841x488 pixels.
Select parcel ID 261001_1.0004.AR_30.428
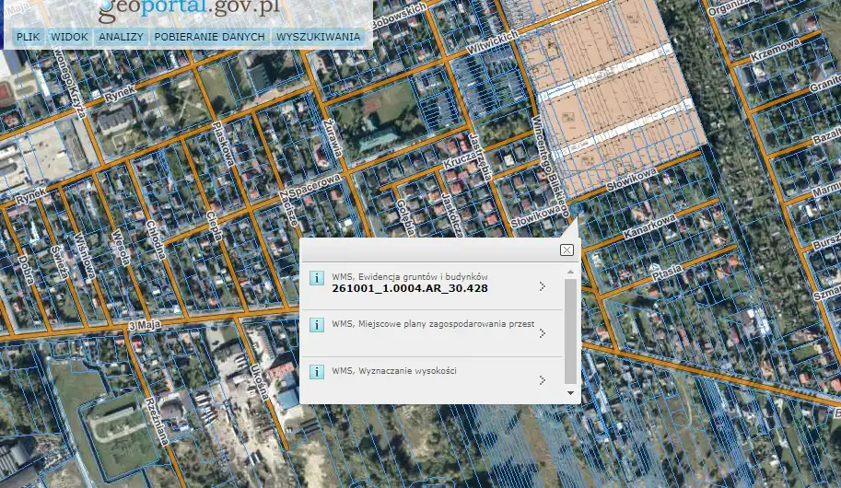pos(409,288)
